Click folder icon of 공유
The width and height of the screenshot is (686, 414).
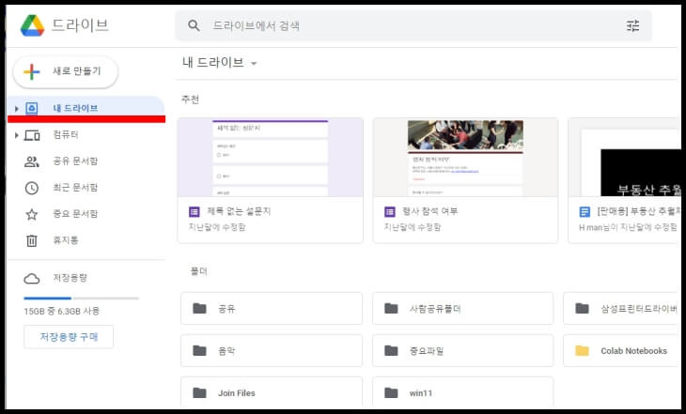point(199,309)
